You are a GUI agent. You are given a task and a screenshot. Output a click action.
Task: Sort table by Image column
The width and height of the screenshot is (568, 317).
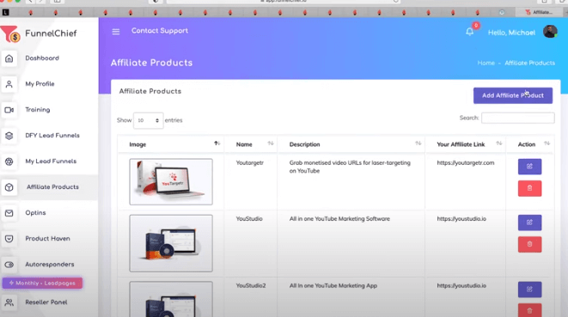(x=217, y=143)
